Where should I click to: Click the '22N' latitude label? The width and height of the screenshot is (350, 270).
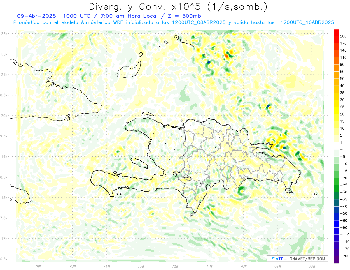pyautogui.click(x=4, y=33)
